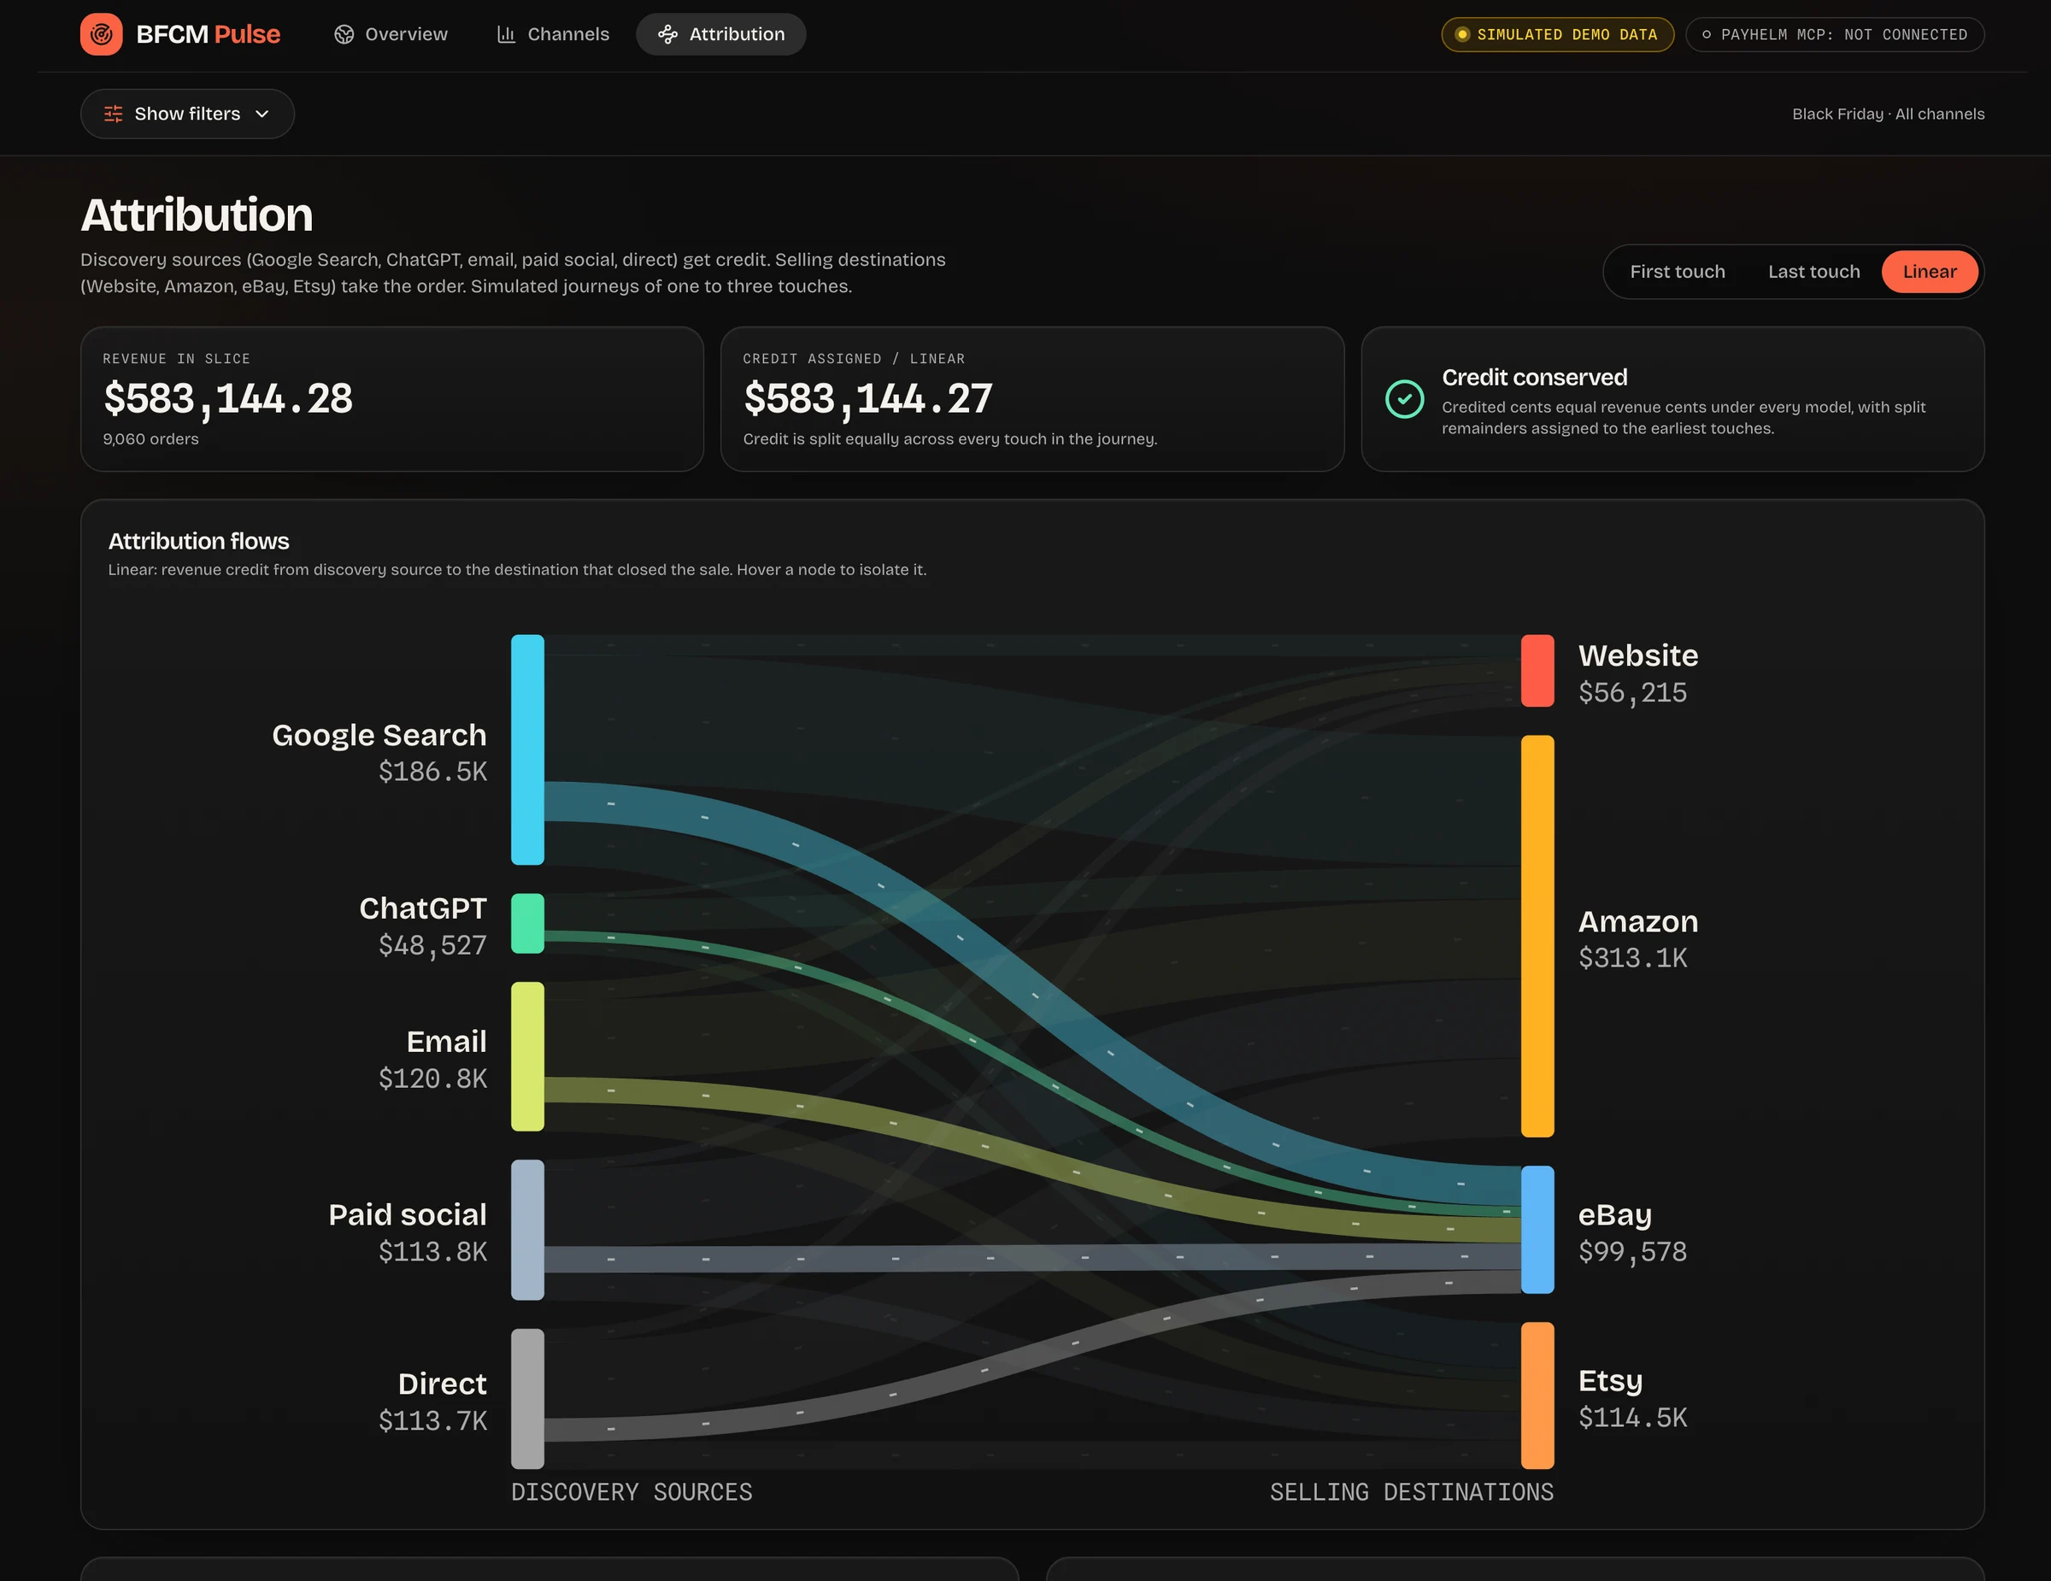Select Last touch attribution model
Viewport: 2051px width, 1581px height.
click(1813, 271)
